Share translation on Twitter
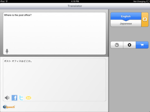This screenshot has height=112, width=150. click(22, 98)
